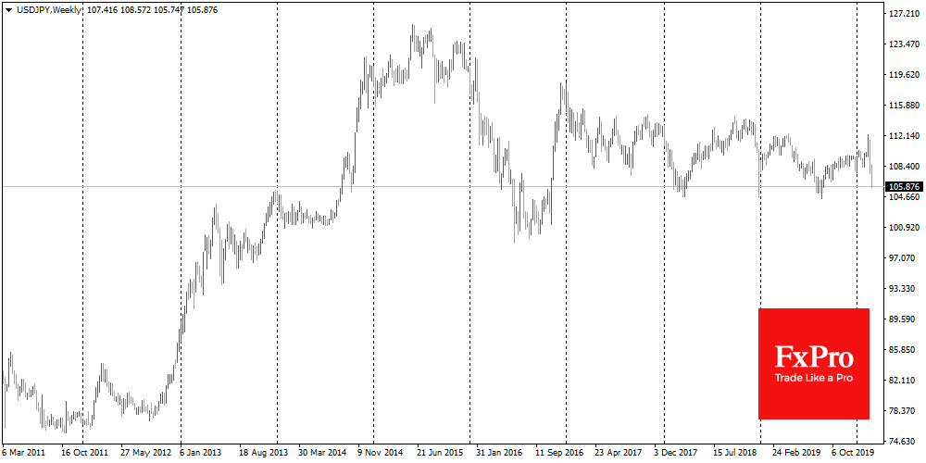Select the 16 Oct 2011 date label
926x463 pixels.
tap(85, 454)
